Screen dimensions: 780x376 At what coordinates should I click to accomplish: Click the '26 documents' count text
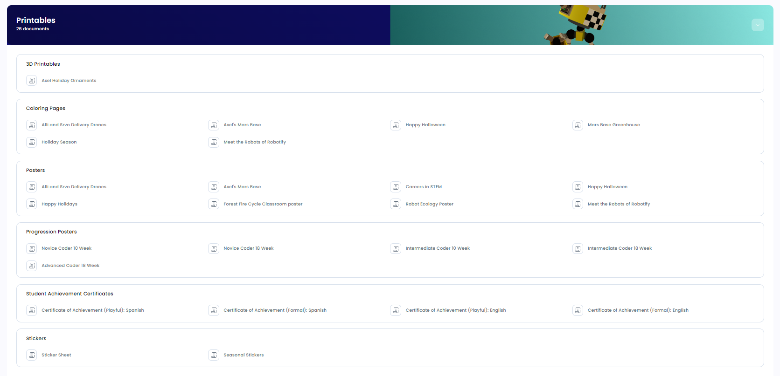[33, 29]
